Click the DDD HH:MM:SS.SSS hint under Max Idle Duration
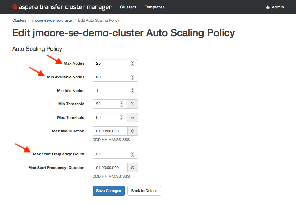Image resolution: width=296 pixels, height=206 pixels. pos(111,140)
